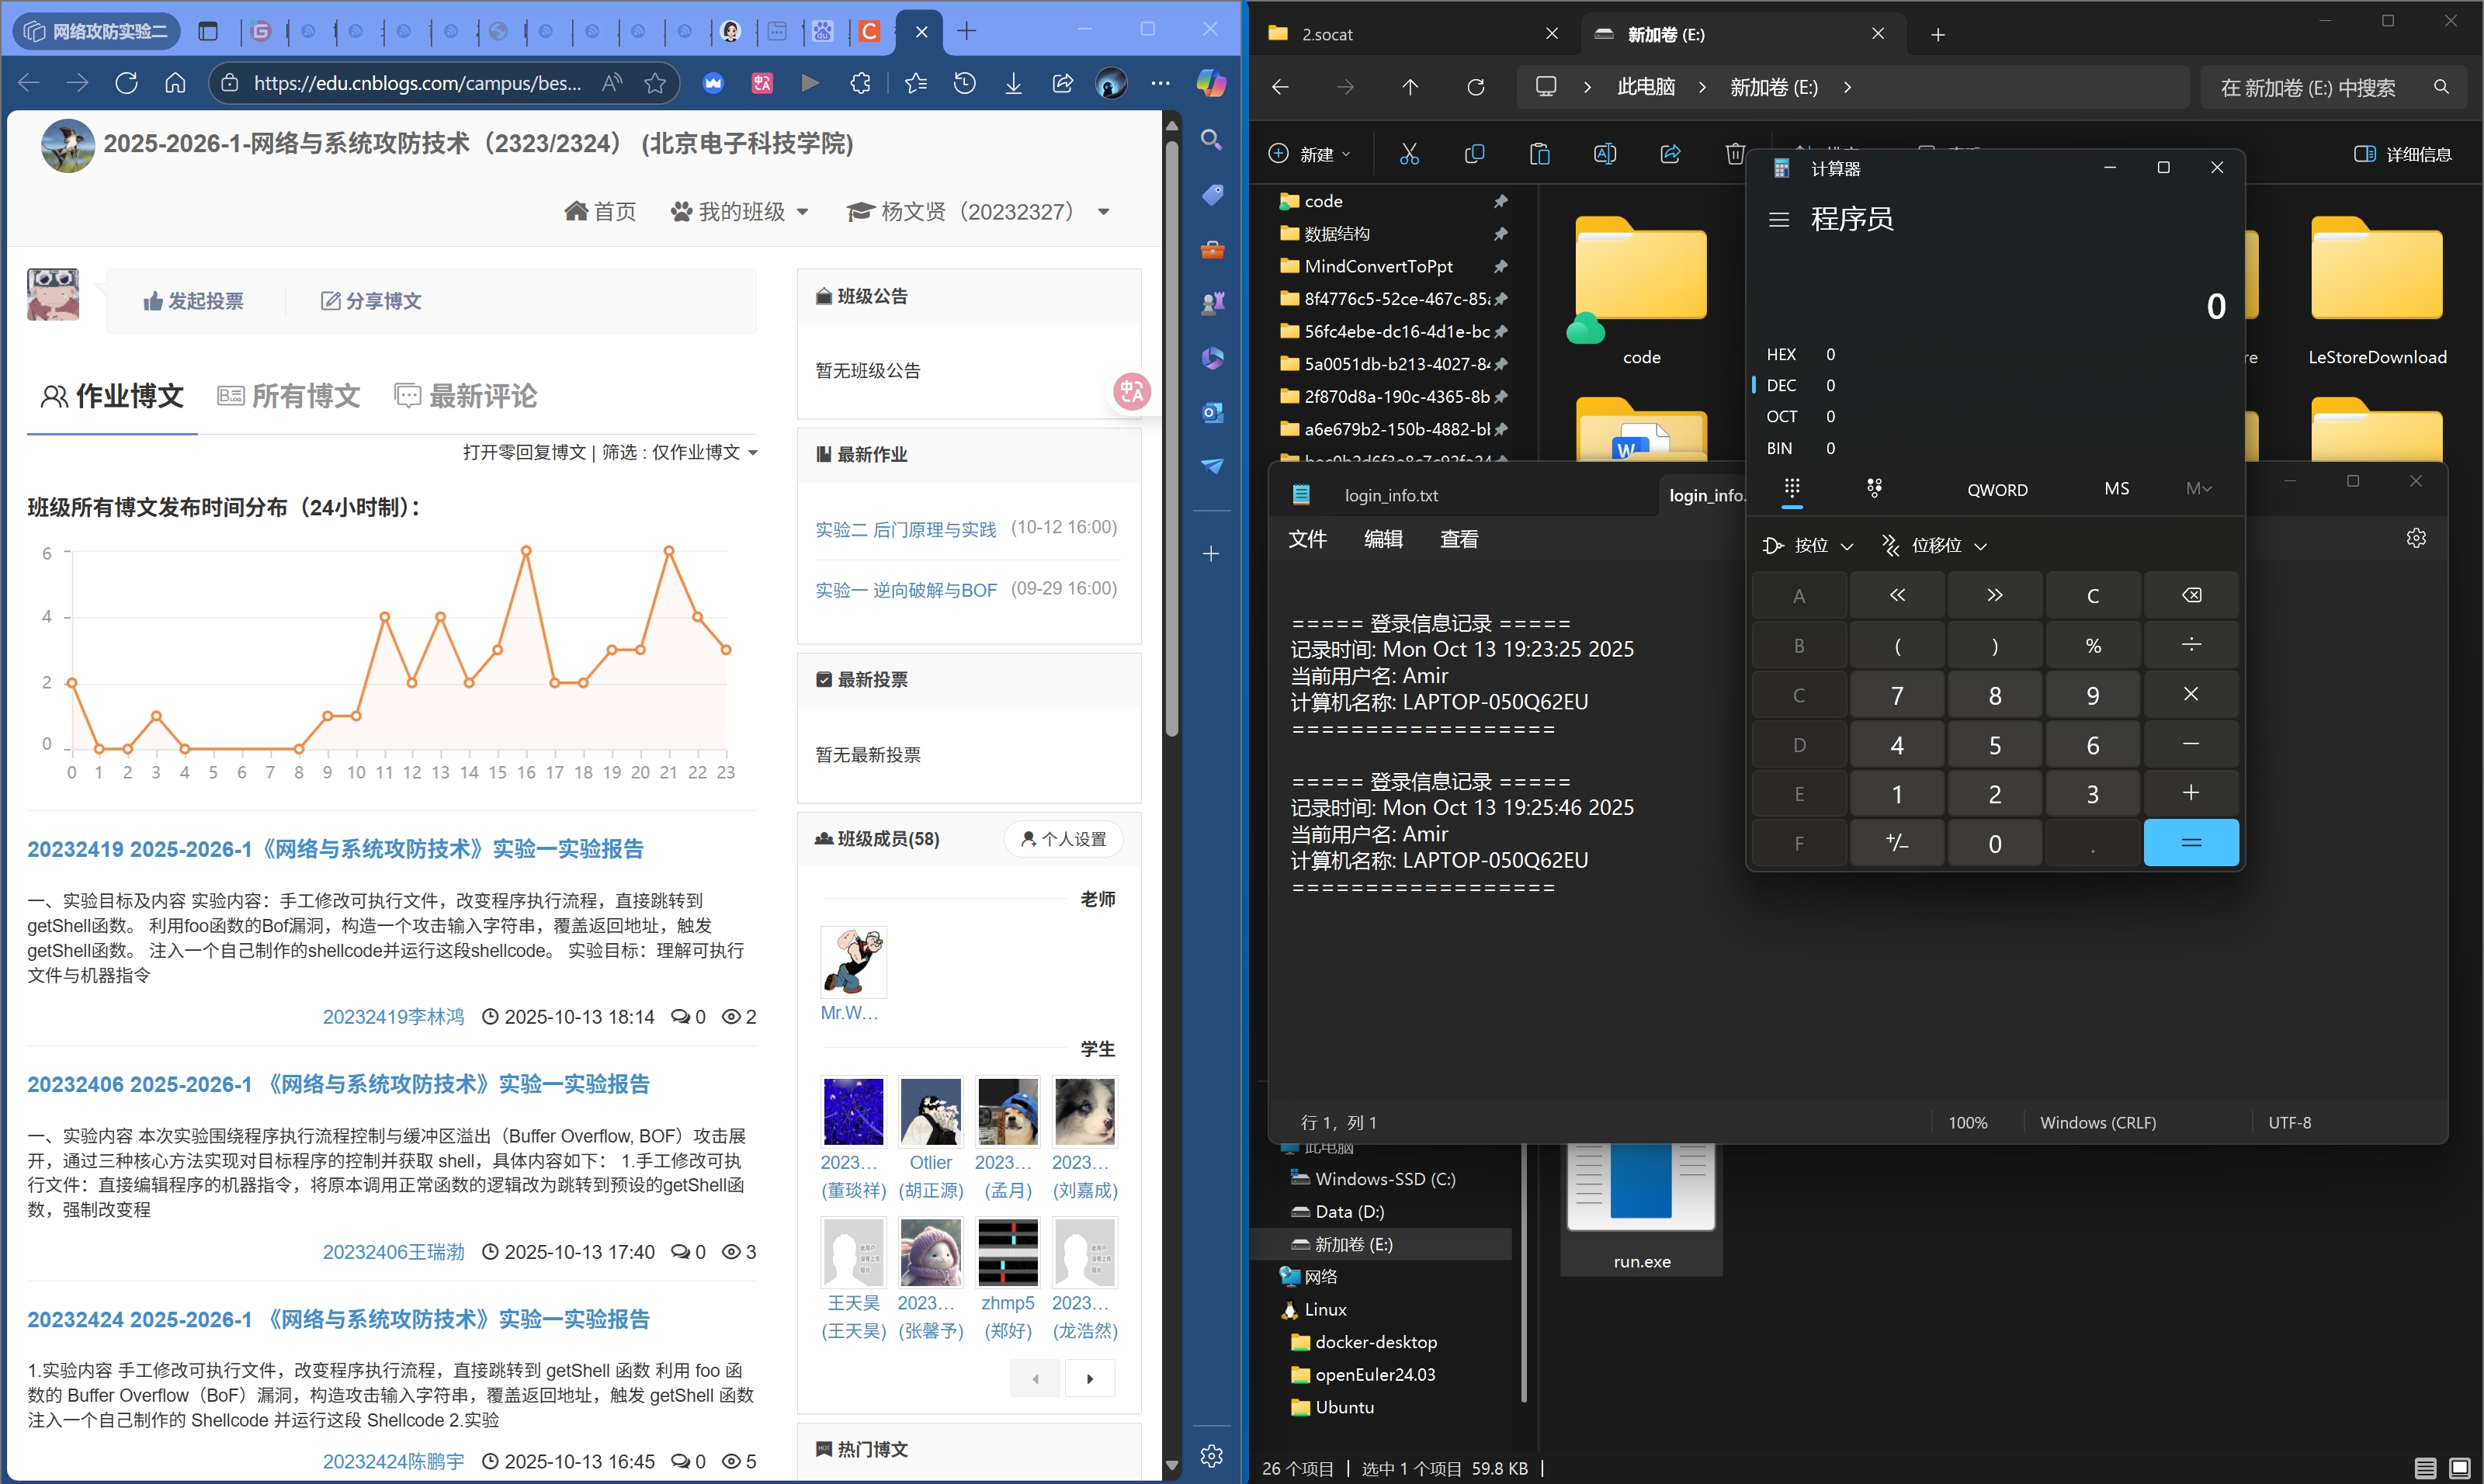Refresh the browser page
Image resolution: width=2484 pixels, height=1484 pixels.
click(126, 83)
